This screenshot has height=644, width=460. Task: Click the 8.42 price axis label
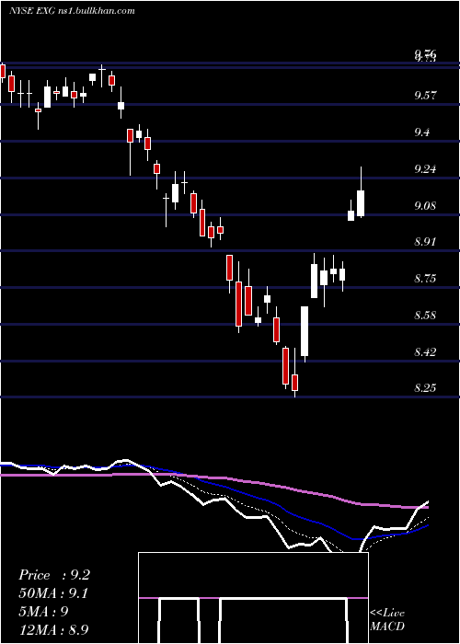pos(425,352)
